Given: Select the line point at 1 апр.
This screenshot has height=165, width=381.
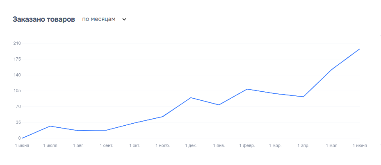Looking at the screenshot, I should tap(303, 97).
